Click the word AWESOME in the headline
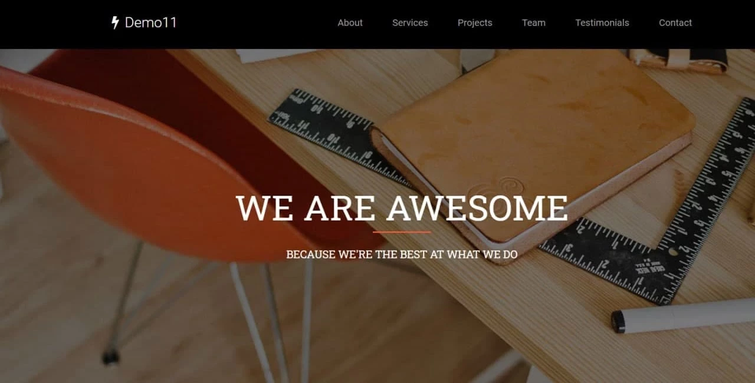Screen dimensions: 755x383 coord(477,208)
